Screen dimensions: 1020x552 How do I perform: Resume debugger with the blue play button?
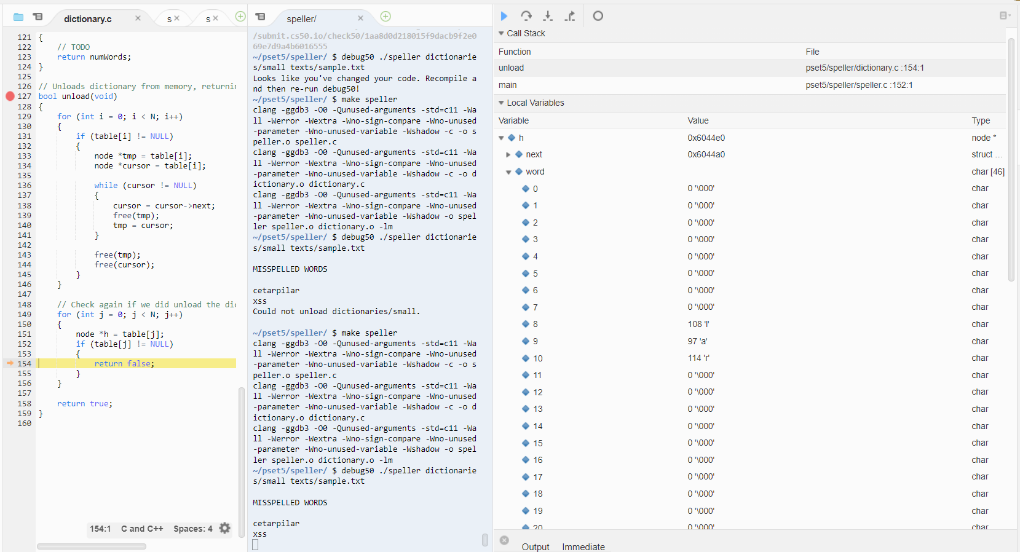click(504, 16)
